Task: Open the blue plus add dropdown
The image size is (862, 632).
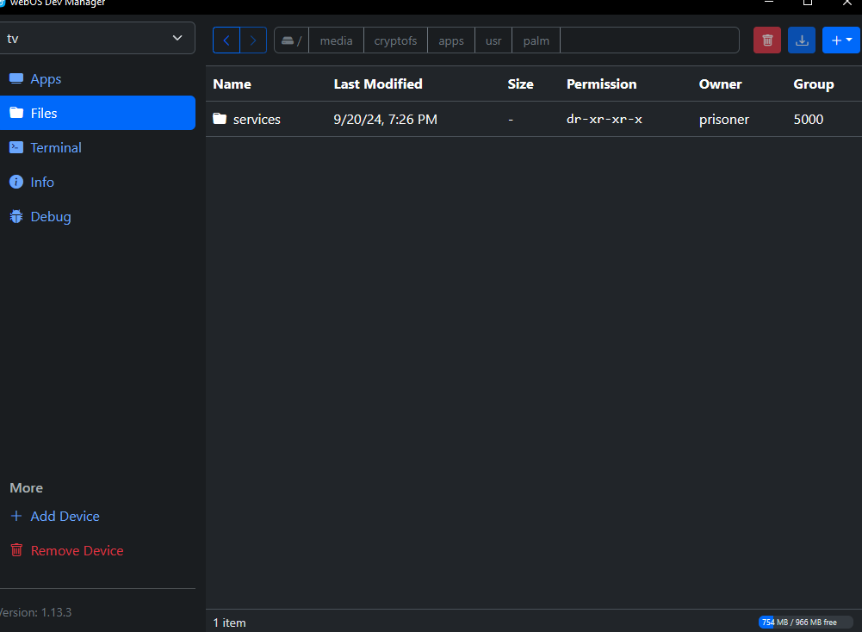Action: (x=840, y=40)
